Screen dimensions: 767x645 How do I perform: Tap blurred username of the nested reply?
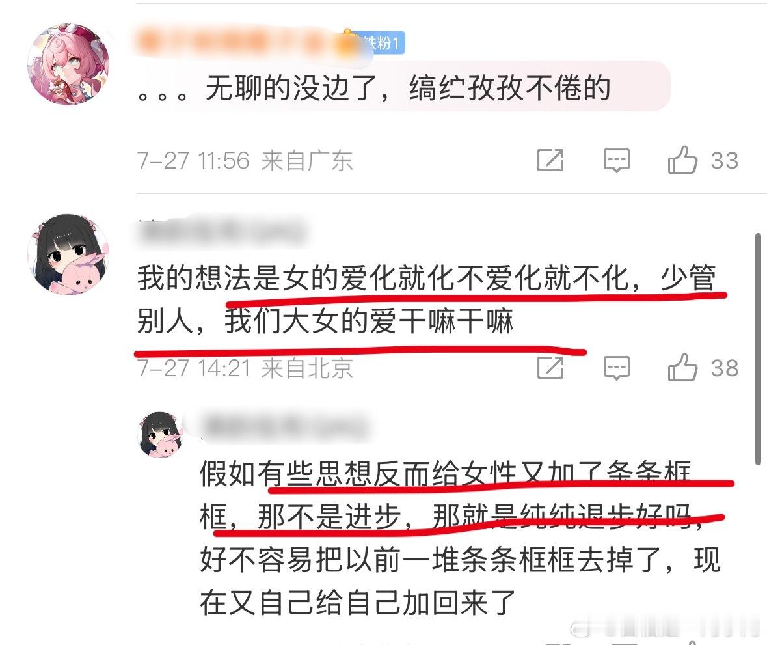[x=284, y=425]
